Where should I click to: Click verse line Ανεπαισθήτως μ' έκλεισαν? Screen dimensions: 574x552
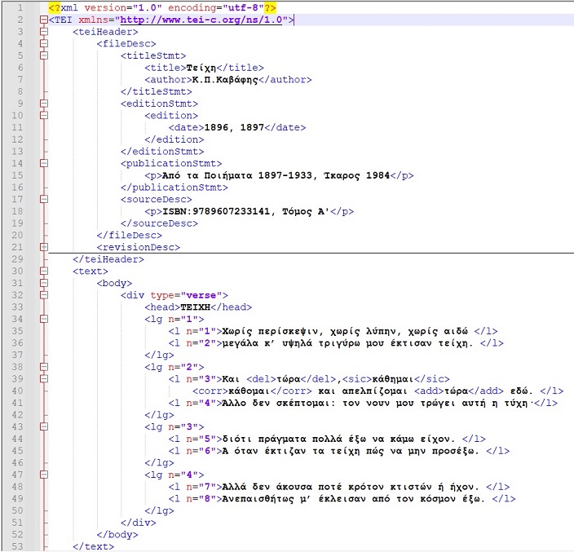tap(354, 499)
